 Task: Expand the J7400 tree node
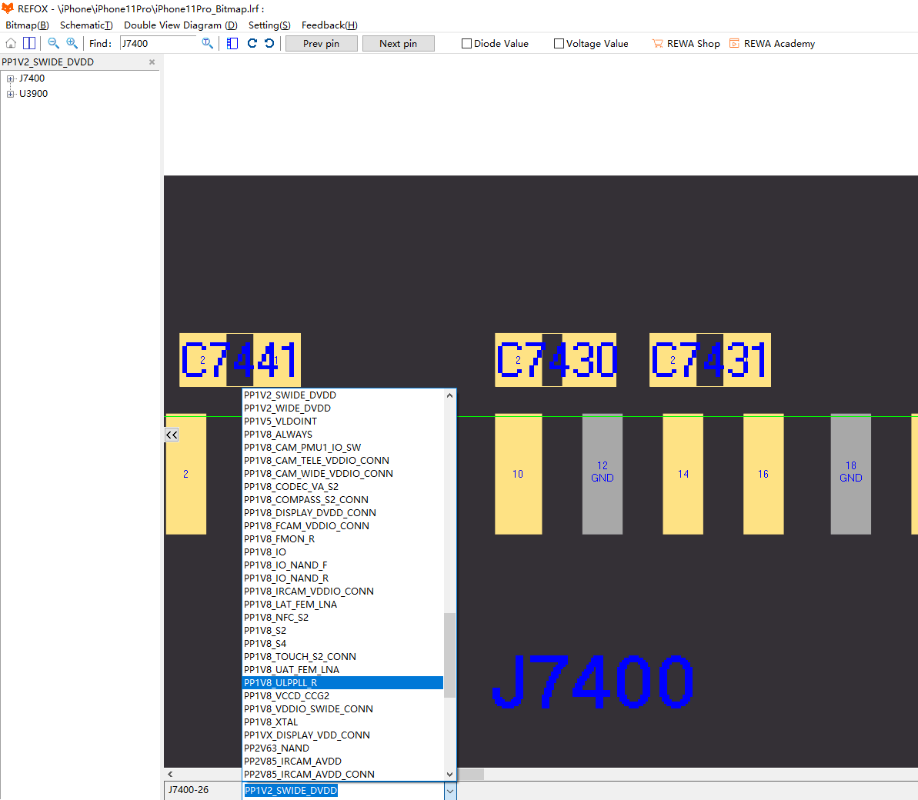[10, 78]
